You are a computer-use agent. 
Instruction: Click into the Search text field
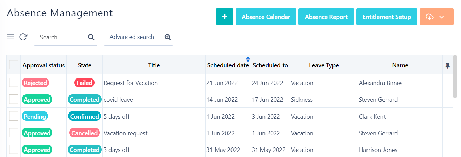[61, 37]
